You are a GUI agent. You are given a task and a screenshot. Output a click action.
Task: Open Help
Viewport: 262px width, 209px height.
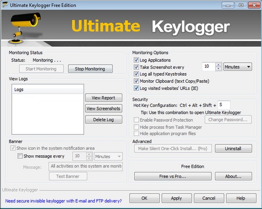click(x=241, y=198)
